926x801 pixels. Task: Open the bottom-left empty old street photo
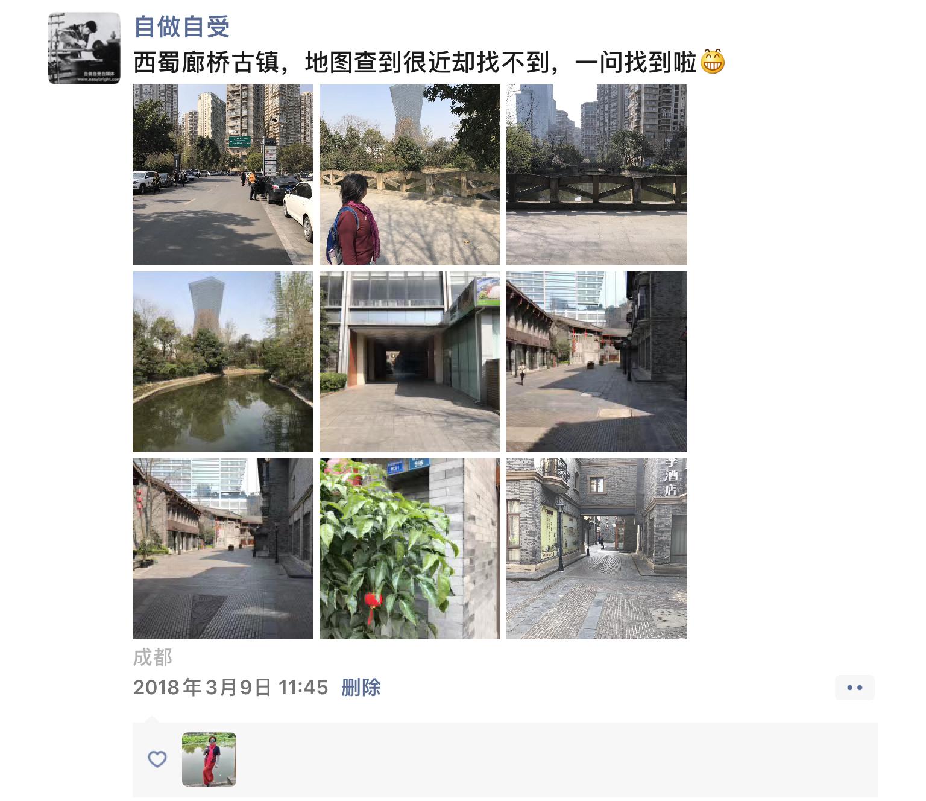point(223,549)
